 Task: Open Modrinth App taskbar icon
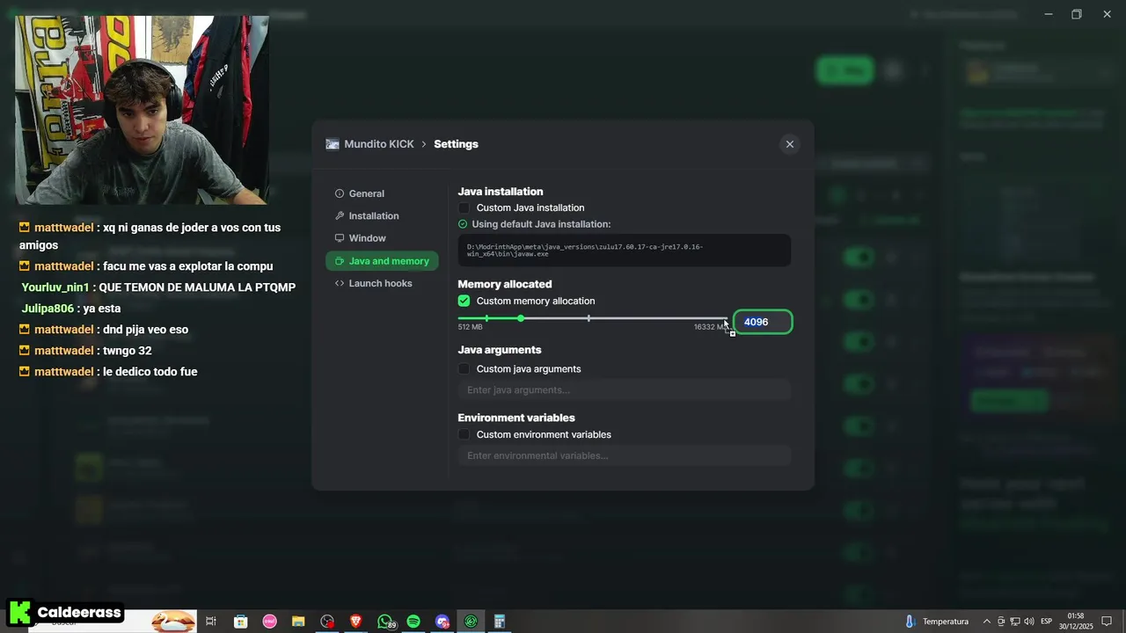pyautogui.click(x=471, y=622)
